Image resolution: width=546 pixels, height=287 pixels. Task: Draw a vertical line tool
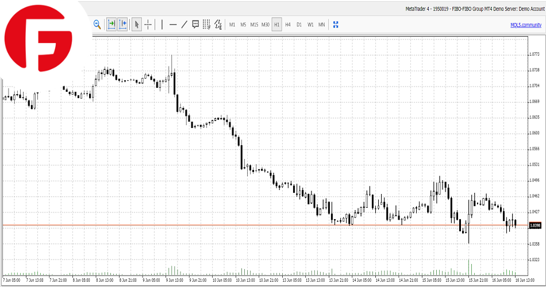click(x=162, y=24)
